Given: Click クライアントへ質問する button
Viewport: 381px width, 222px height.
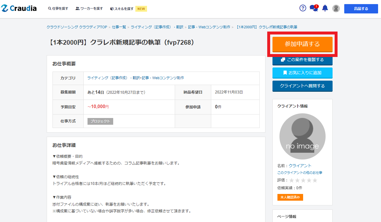Looking at the screenshot, I should (x=302, y=86).
